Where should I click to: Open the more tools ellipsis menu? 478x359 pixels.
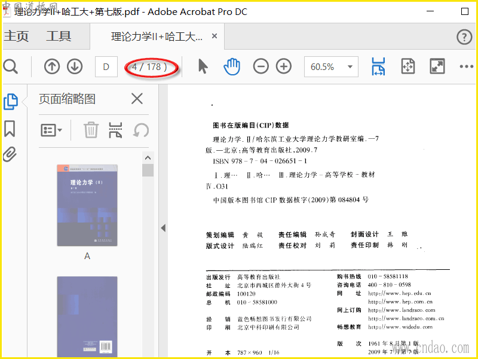point(467,66)
